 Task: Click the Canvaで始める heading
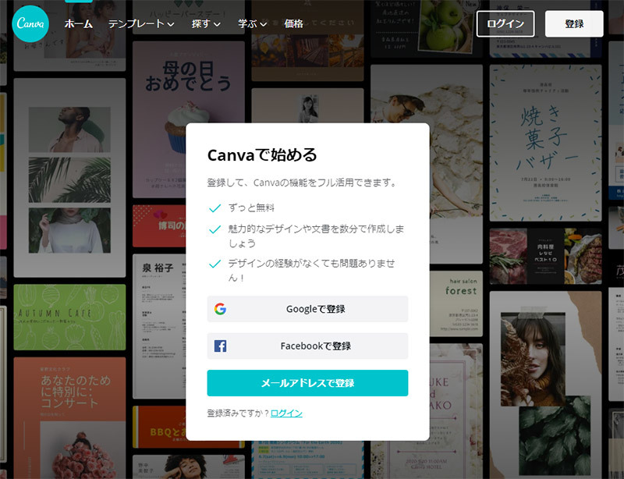click(x=262, y=155)
